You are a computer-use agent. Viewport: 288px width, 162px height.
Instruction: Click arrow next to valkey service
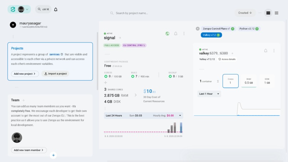pyautogui.click(x=232, y=53)
